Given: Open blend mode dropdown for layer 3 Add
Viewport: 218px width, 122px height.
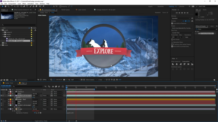Looking at the screenshot, I should 36,96.
